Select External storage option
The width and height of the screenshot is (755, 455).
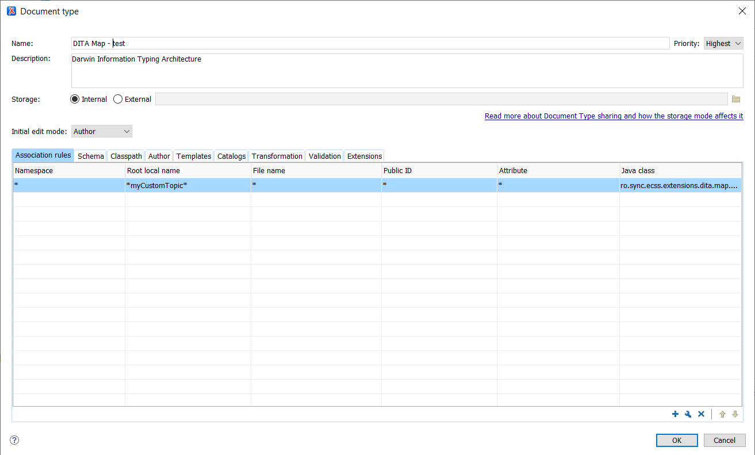tap(132, 99)
